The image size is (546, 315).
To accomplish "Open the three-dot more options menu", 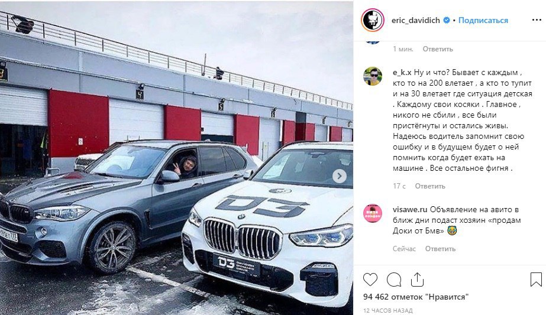I will pyautogui.click(x=537, y=20).
